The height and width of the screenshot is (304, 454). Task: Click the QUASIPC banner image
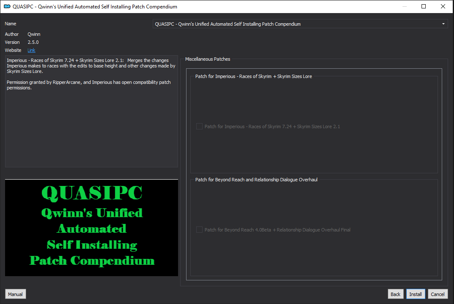point(92,228)
